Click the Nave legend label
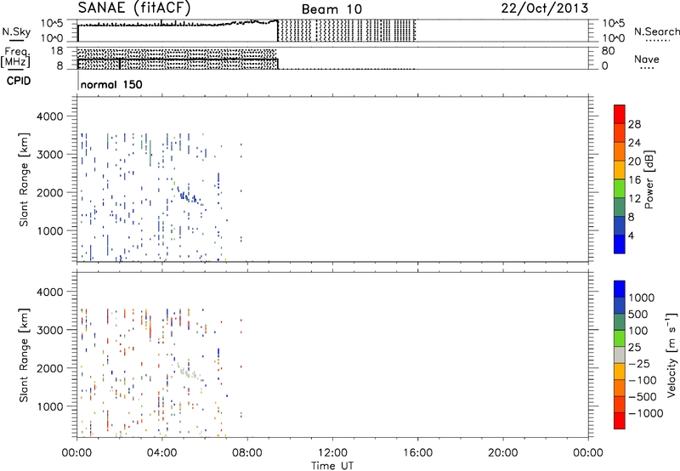The image size is (680, 471). click(x=647, y=60)
